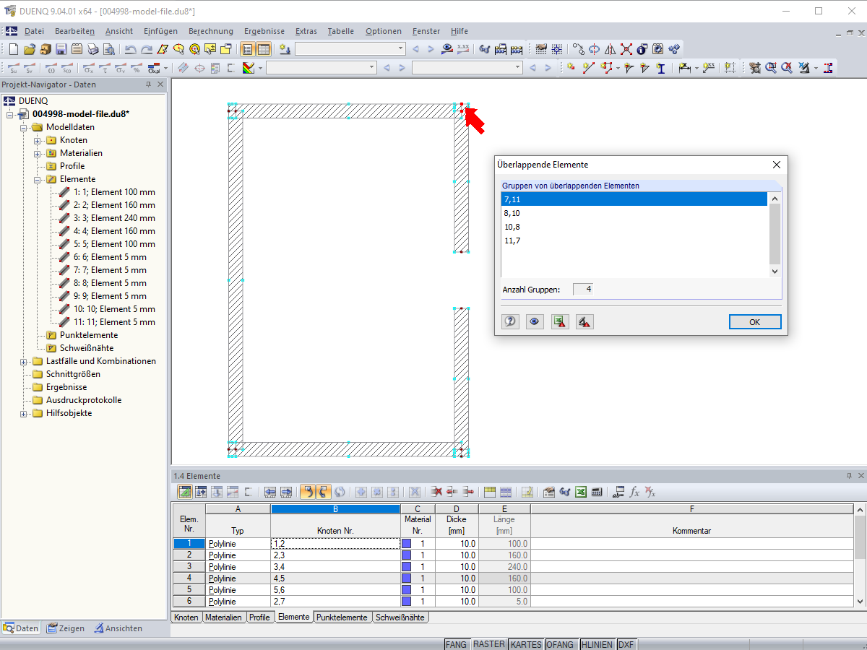The image size is (867, 650).
Task: Click the pick-in-graphic icon in overlap dialog
Action: click(585, 322)
